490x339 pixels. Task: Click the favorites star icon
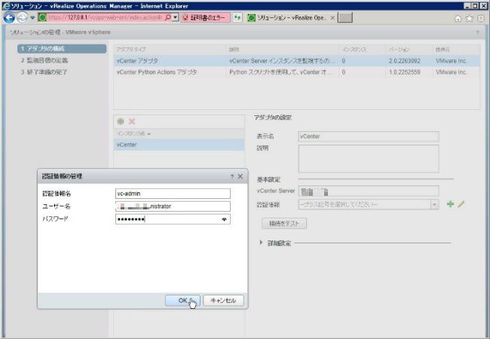pos(470,19)
